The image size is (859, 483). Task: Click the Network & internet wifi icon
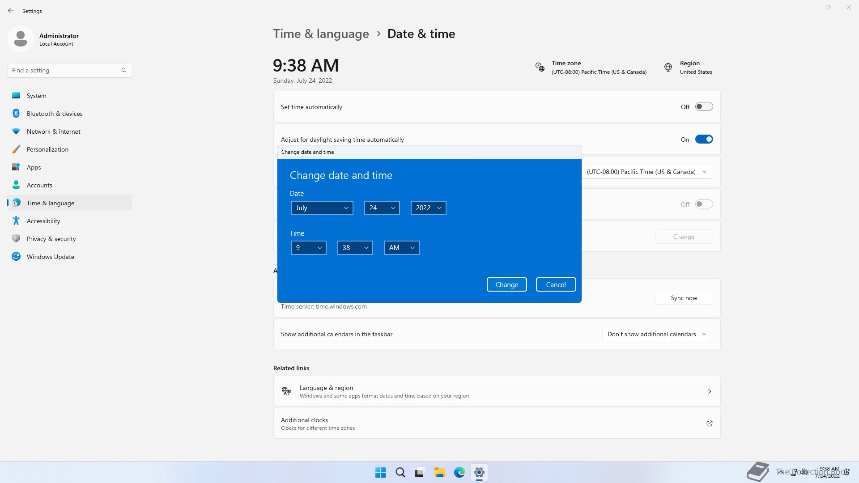point(16,131)
